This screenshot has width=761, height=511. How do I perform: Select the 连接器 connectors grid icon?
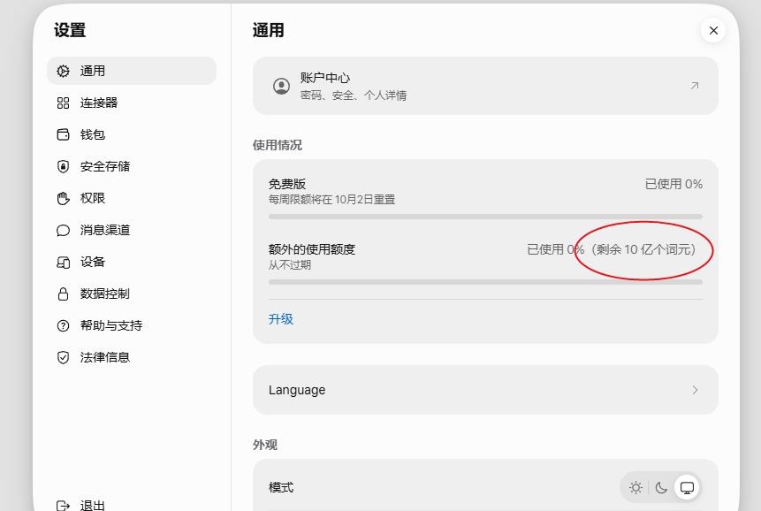click(x=63, y=103)
